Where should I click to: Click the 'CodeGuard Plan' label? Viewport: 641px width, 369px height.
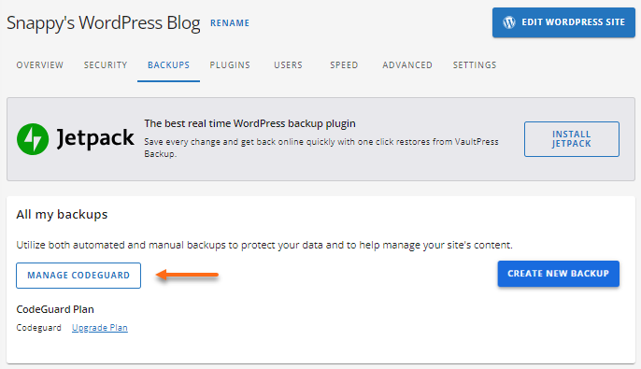[55, 309]
